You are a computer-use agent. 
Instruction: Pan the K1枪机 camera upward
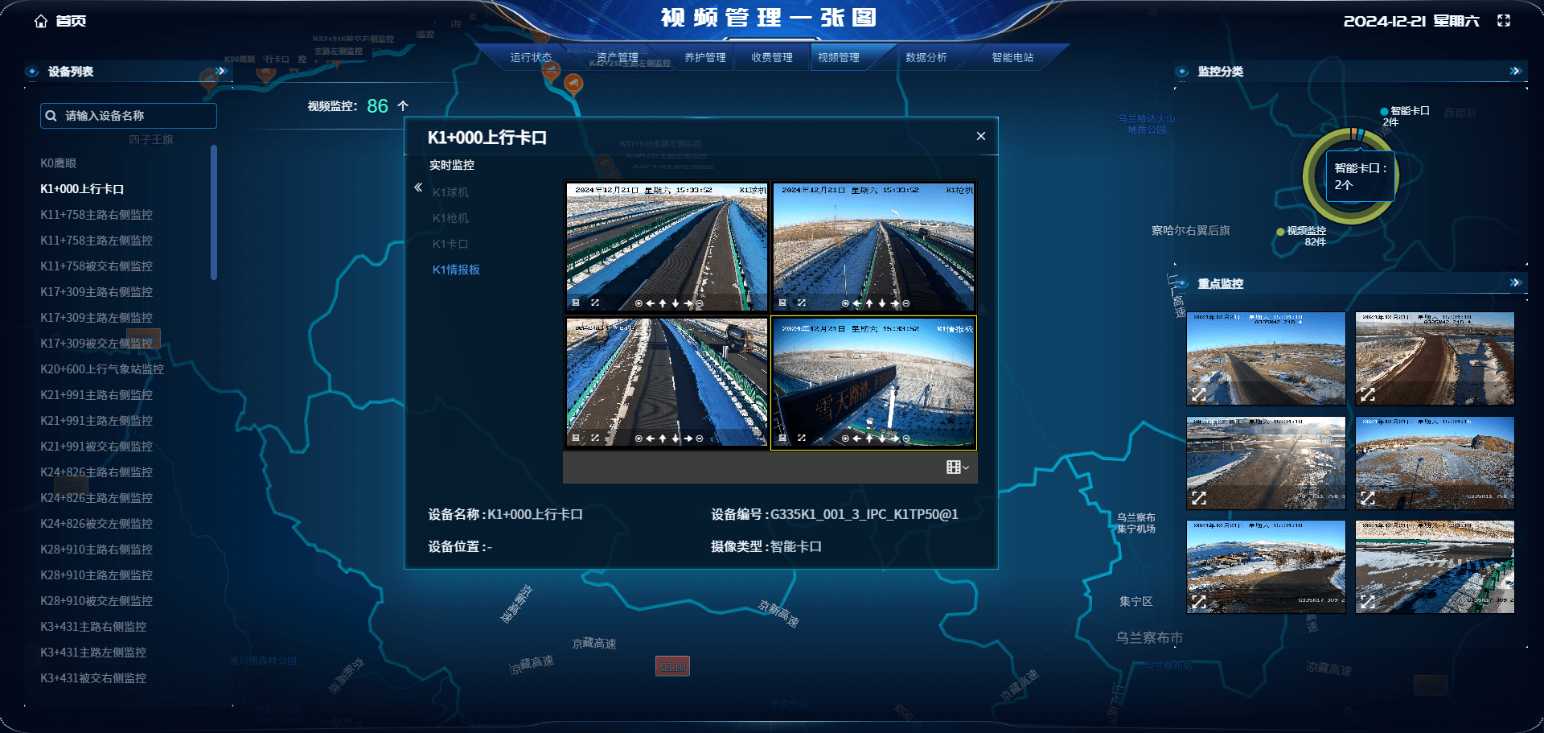coord(869,303)
